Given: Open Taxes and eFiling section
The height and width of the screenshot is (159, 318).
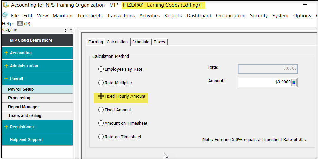Looking at the screenshot, I should 25,116.
